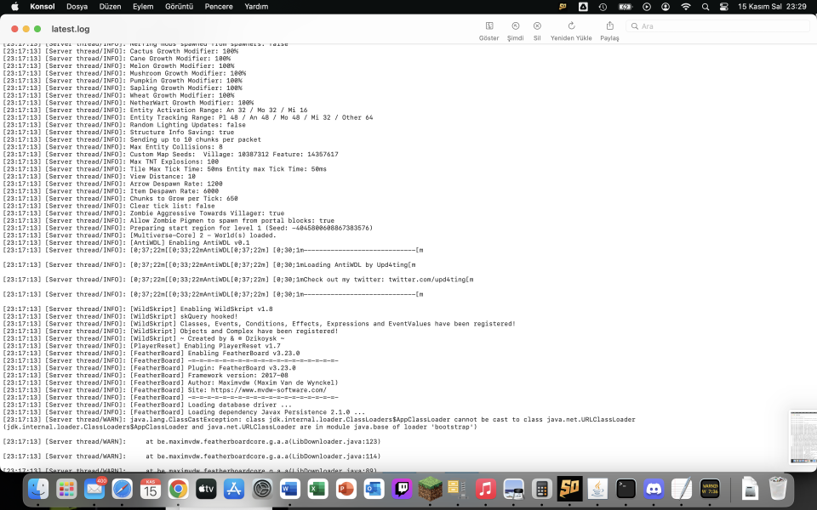817x510 pixels.
Task: Click the FeatherBoard site URL log line
Action: tap(164, 390)
